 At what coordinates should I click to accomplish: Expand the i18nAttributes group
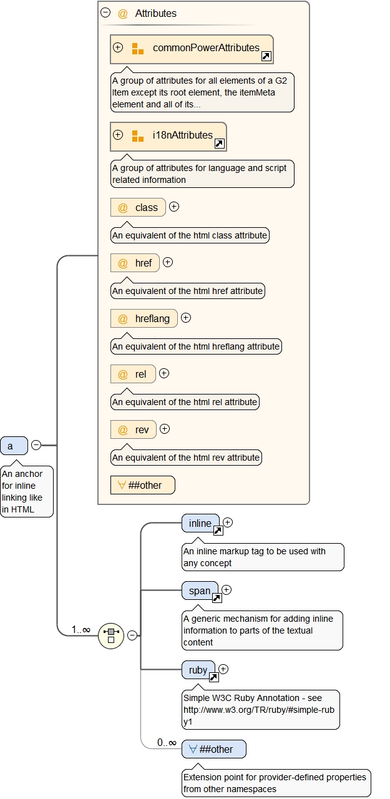click(x=118, y=135)
